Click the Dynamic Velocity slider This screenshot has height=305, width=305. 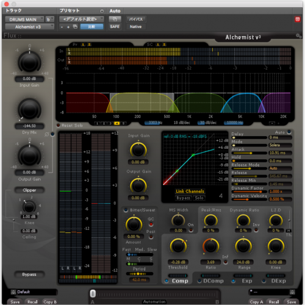(x=249, y=199)
